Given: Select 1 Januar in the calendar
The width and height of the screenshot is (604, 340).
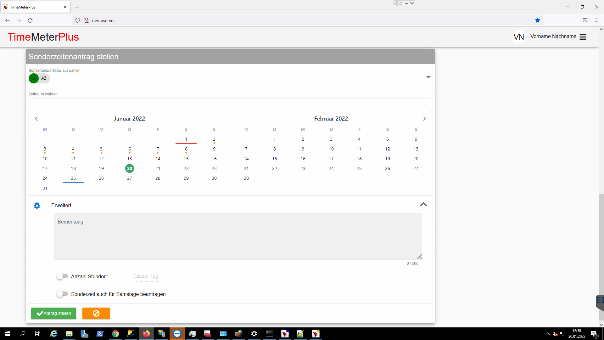Looking at the screenshot, I should (x=186, y=139).
